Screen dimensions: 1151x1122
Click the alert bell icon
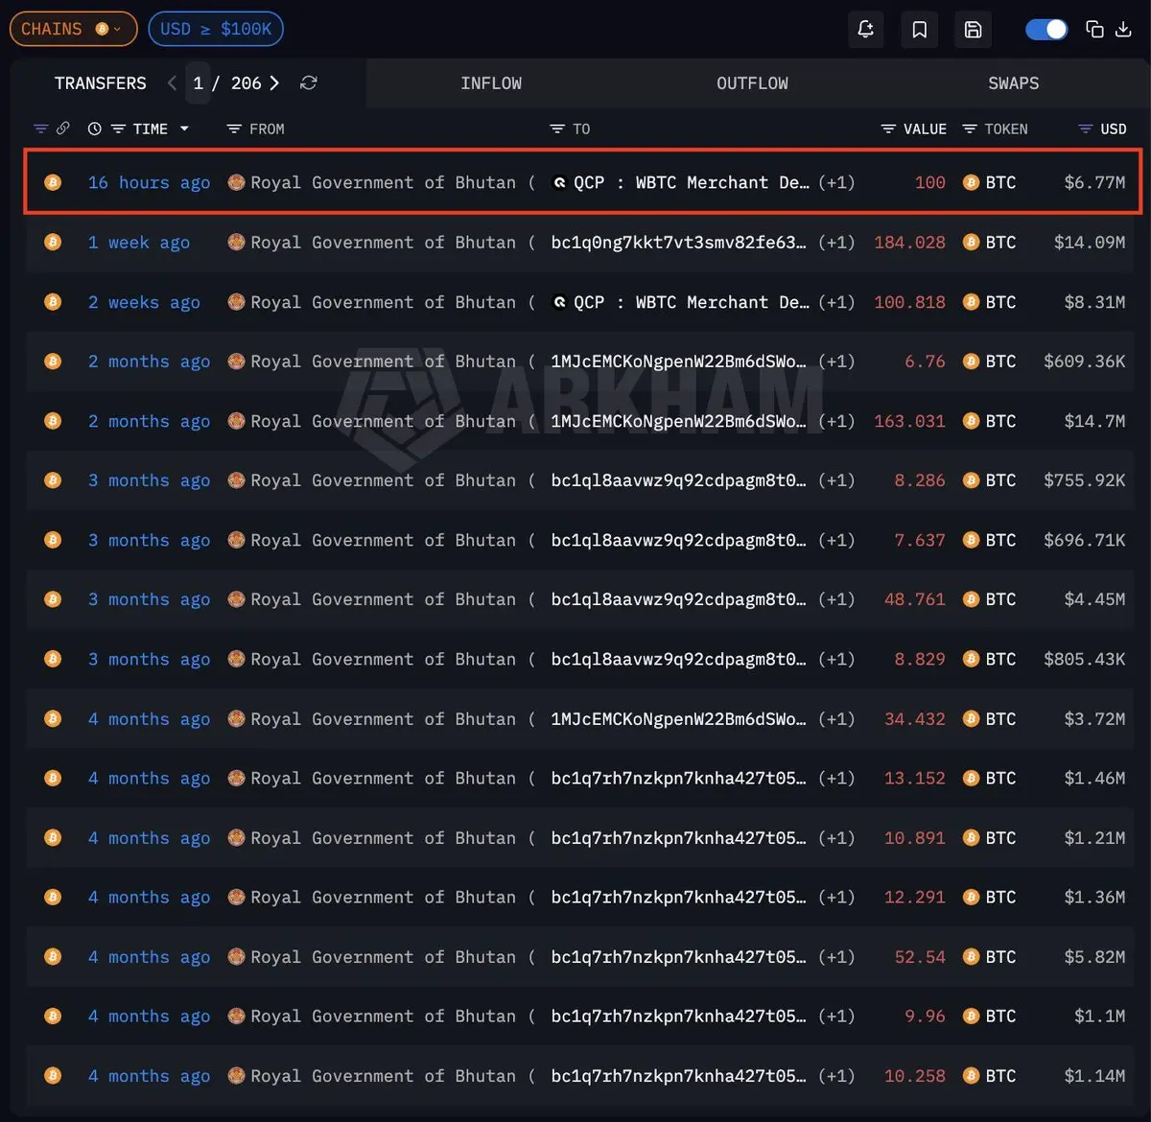(x=865, y=30)
